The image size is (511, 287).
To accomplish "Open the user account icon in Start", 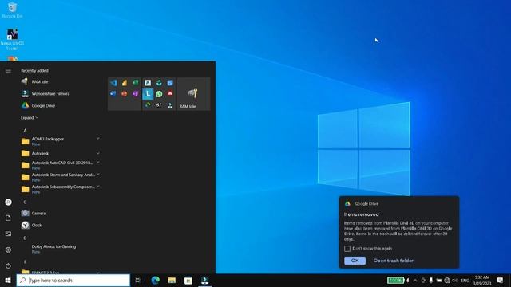I will pyautogui.click(x=8, y=202).
